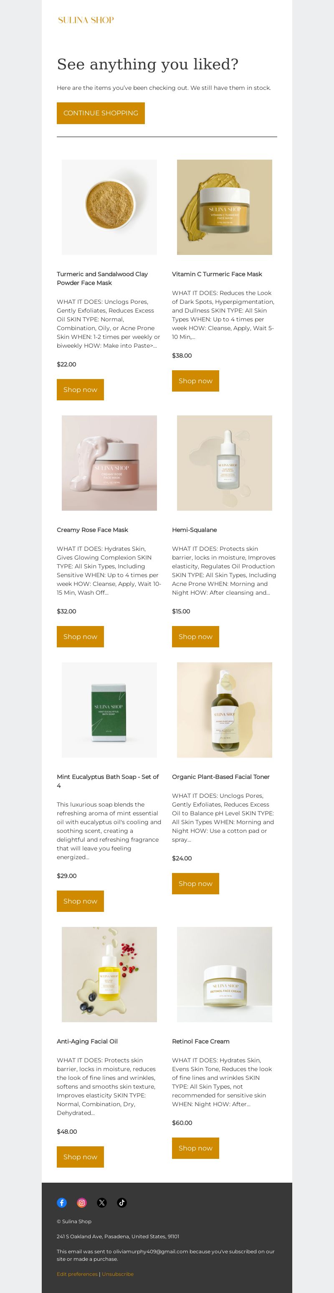Viewport: 334px width, 1293px height.
Task: Click the Sulina Shop logo
Action: (86, 20)
